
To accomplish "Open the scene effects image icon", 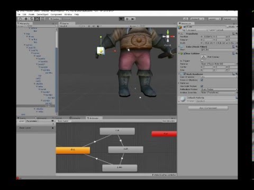I will click(99, 26).
